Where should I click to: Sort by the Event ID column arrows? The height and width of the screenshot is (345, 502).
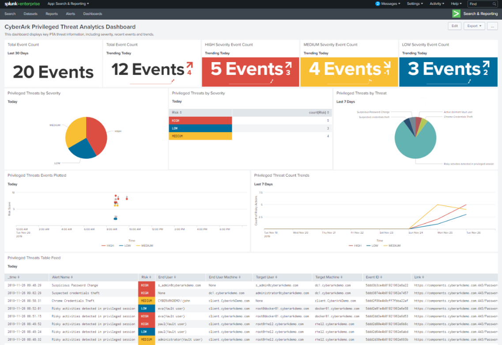382,277
